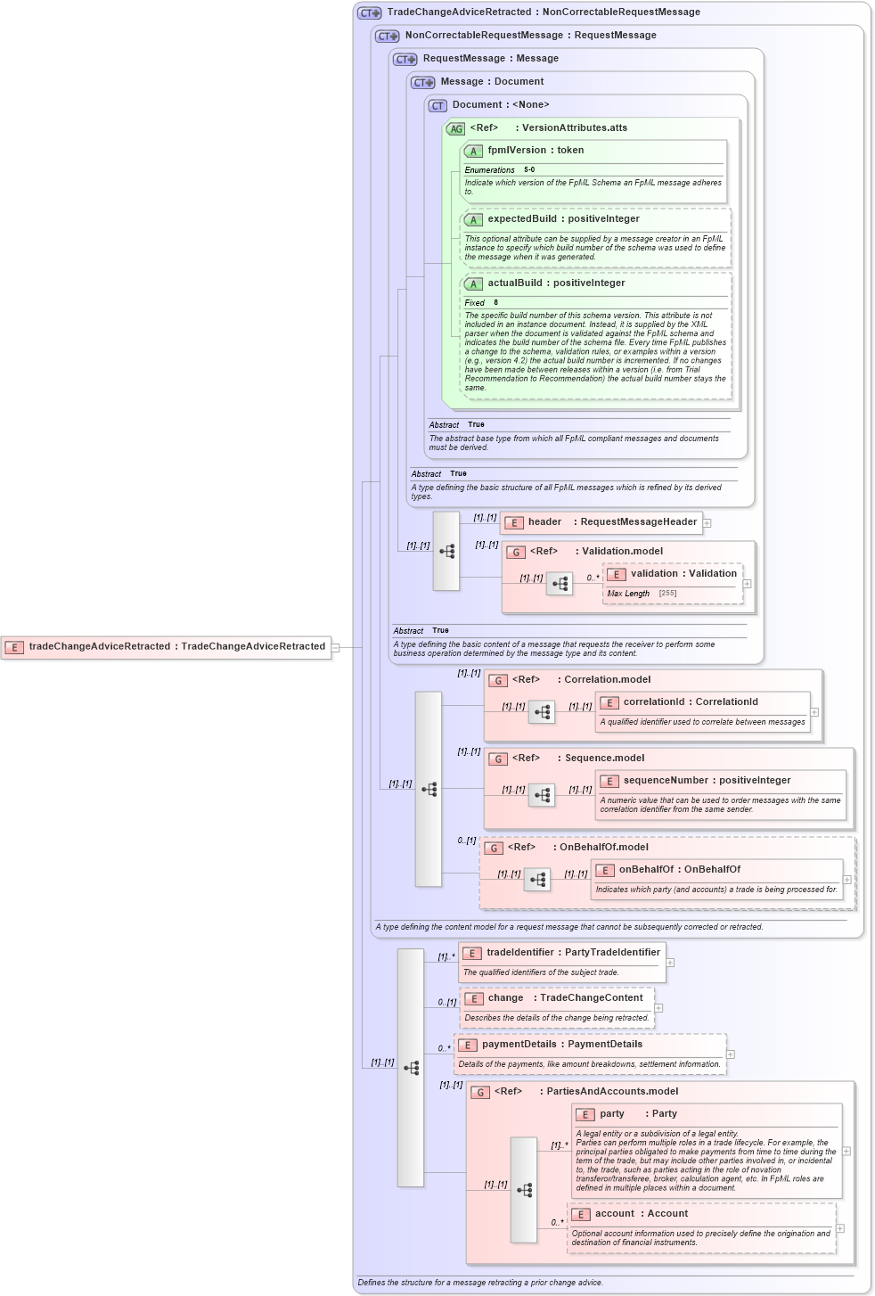Expand the change element
The width and height of the screenshot is (875, 1296).
pyautogui.click(x=658, y=1008)
